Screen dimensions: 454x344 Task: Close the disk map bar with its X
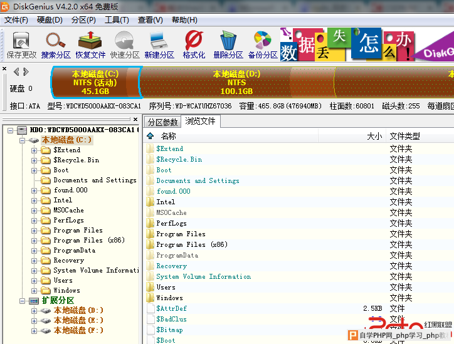4,69
